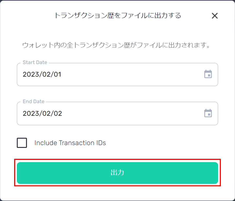235x201 pixels.
Task: Click the 2023/02/02 end date value
Action: pyautogui.click(x=42, y=113)
